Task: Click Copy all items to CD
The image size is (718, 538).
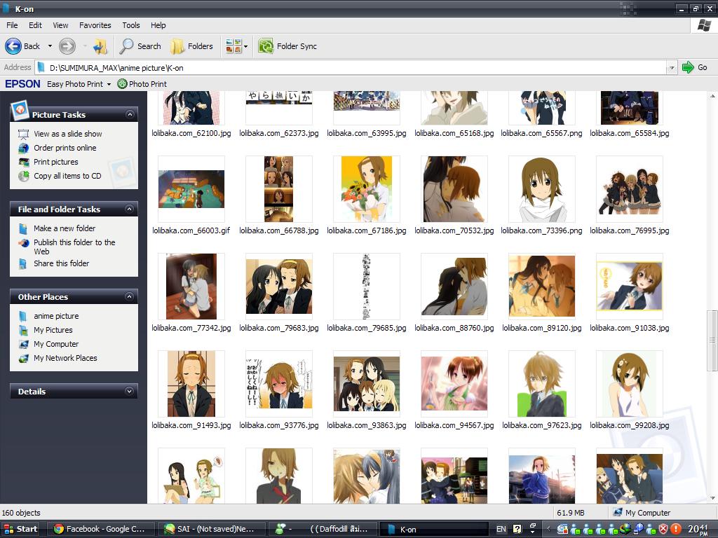Action: pyautogui.click(x=67, y=176)
